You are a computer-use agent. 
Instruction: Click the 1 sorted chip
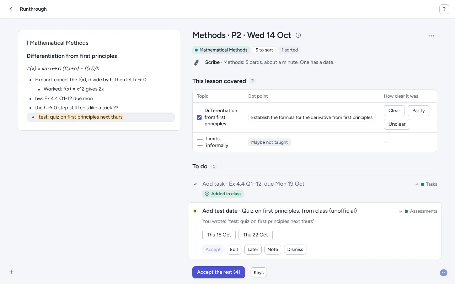click(290, 50)
